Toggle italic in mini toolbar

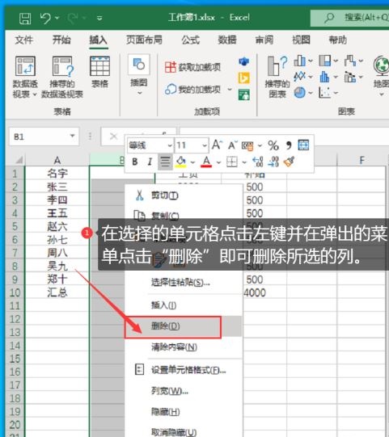click(x=150, y=162)
